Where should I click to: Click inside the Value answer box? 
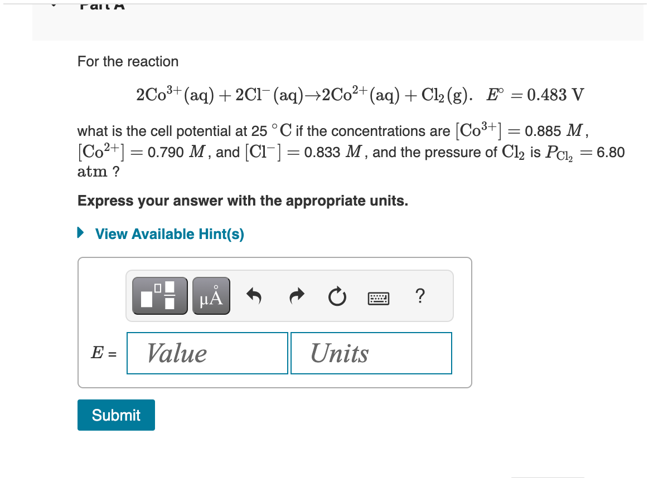pos(207,353)
